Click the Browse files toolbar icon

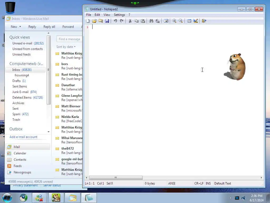(101, 21)
